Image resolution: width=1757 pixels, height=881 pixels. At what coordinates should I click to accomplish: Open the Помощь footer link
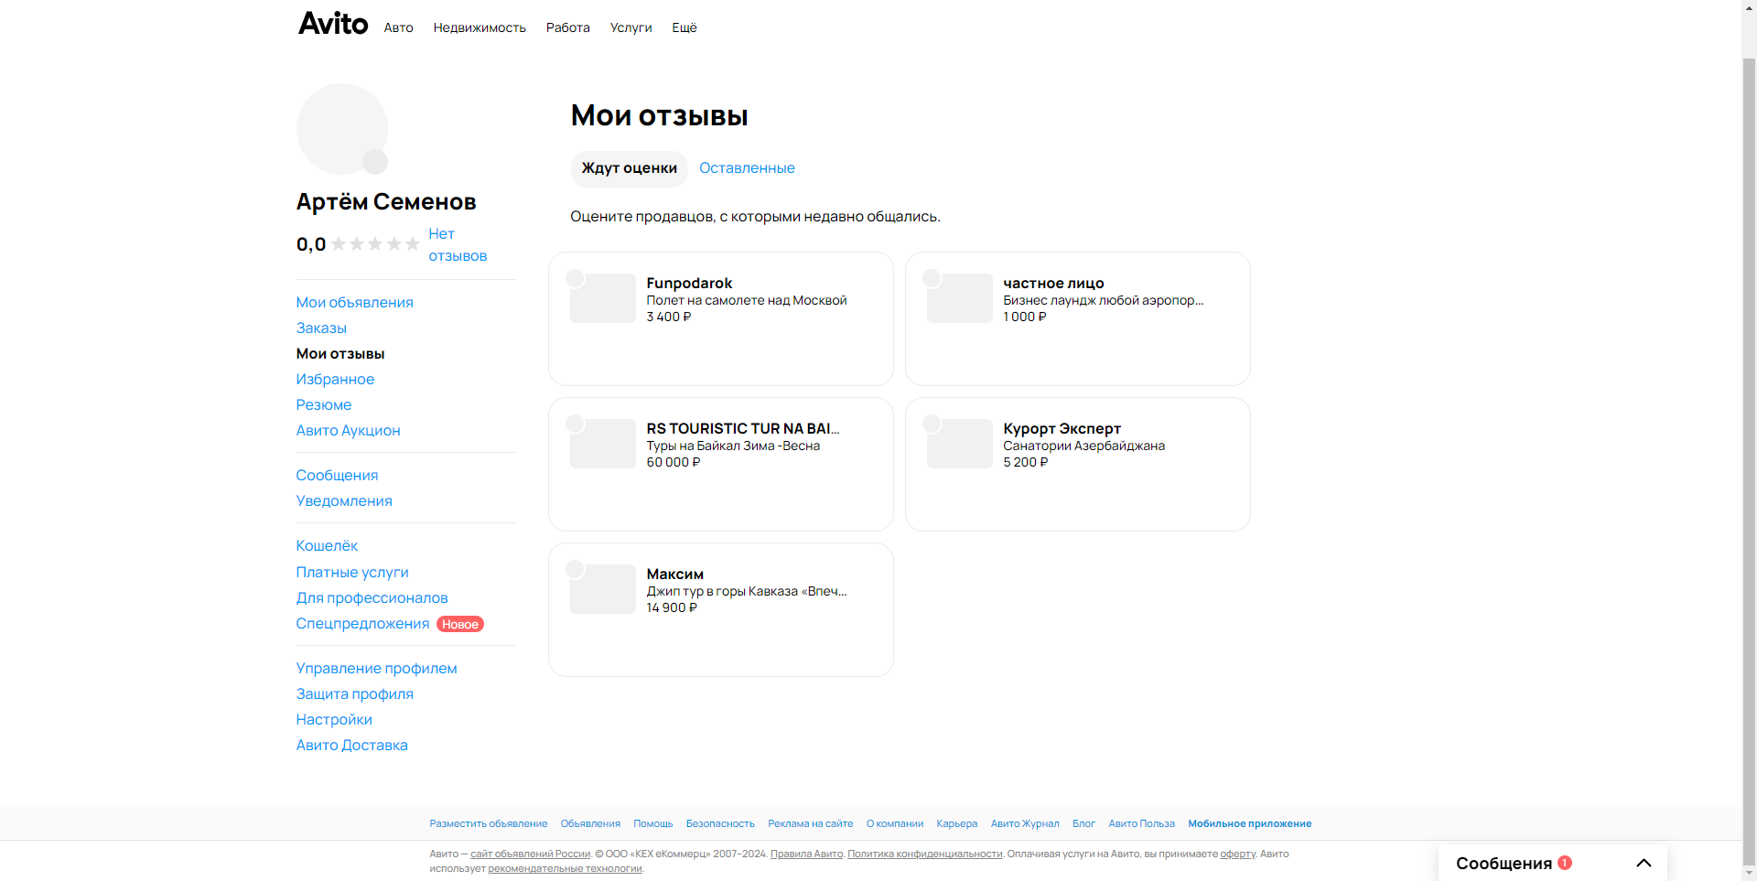tap(653, 823)
